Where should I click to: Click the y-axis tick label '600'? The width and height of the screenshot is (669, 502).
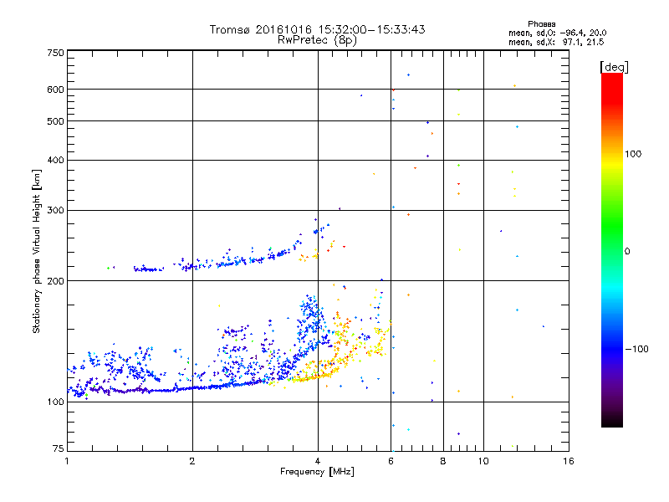(56, 90)
